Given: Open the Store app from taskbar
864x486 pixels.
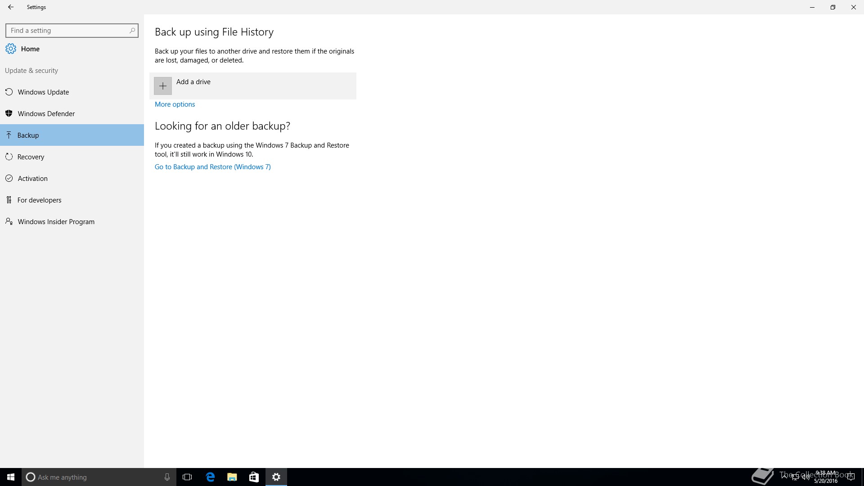Looking at the screenshot, I should pos(254,477).
